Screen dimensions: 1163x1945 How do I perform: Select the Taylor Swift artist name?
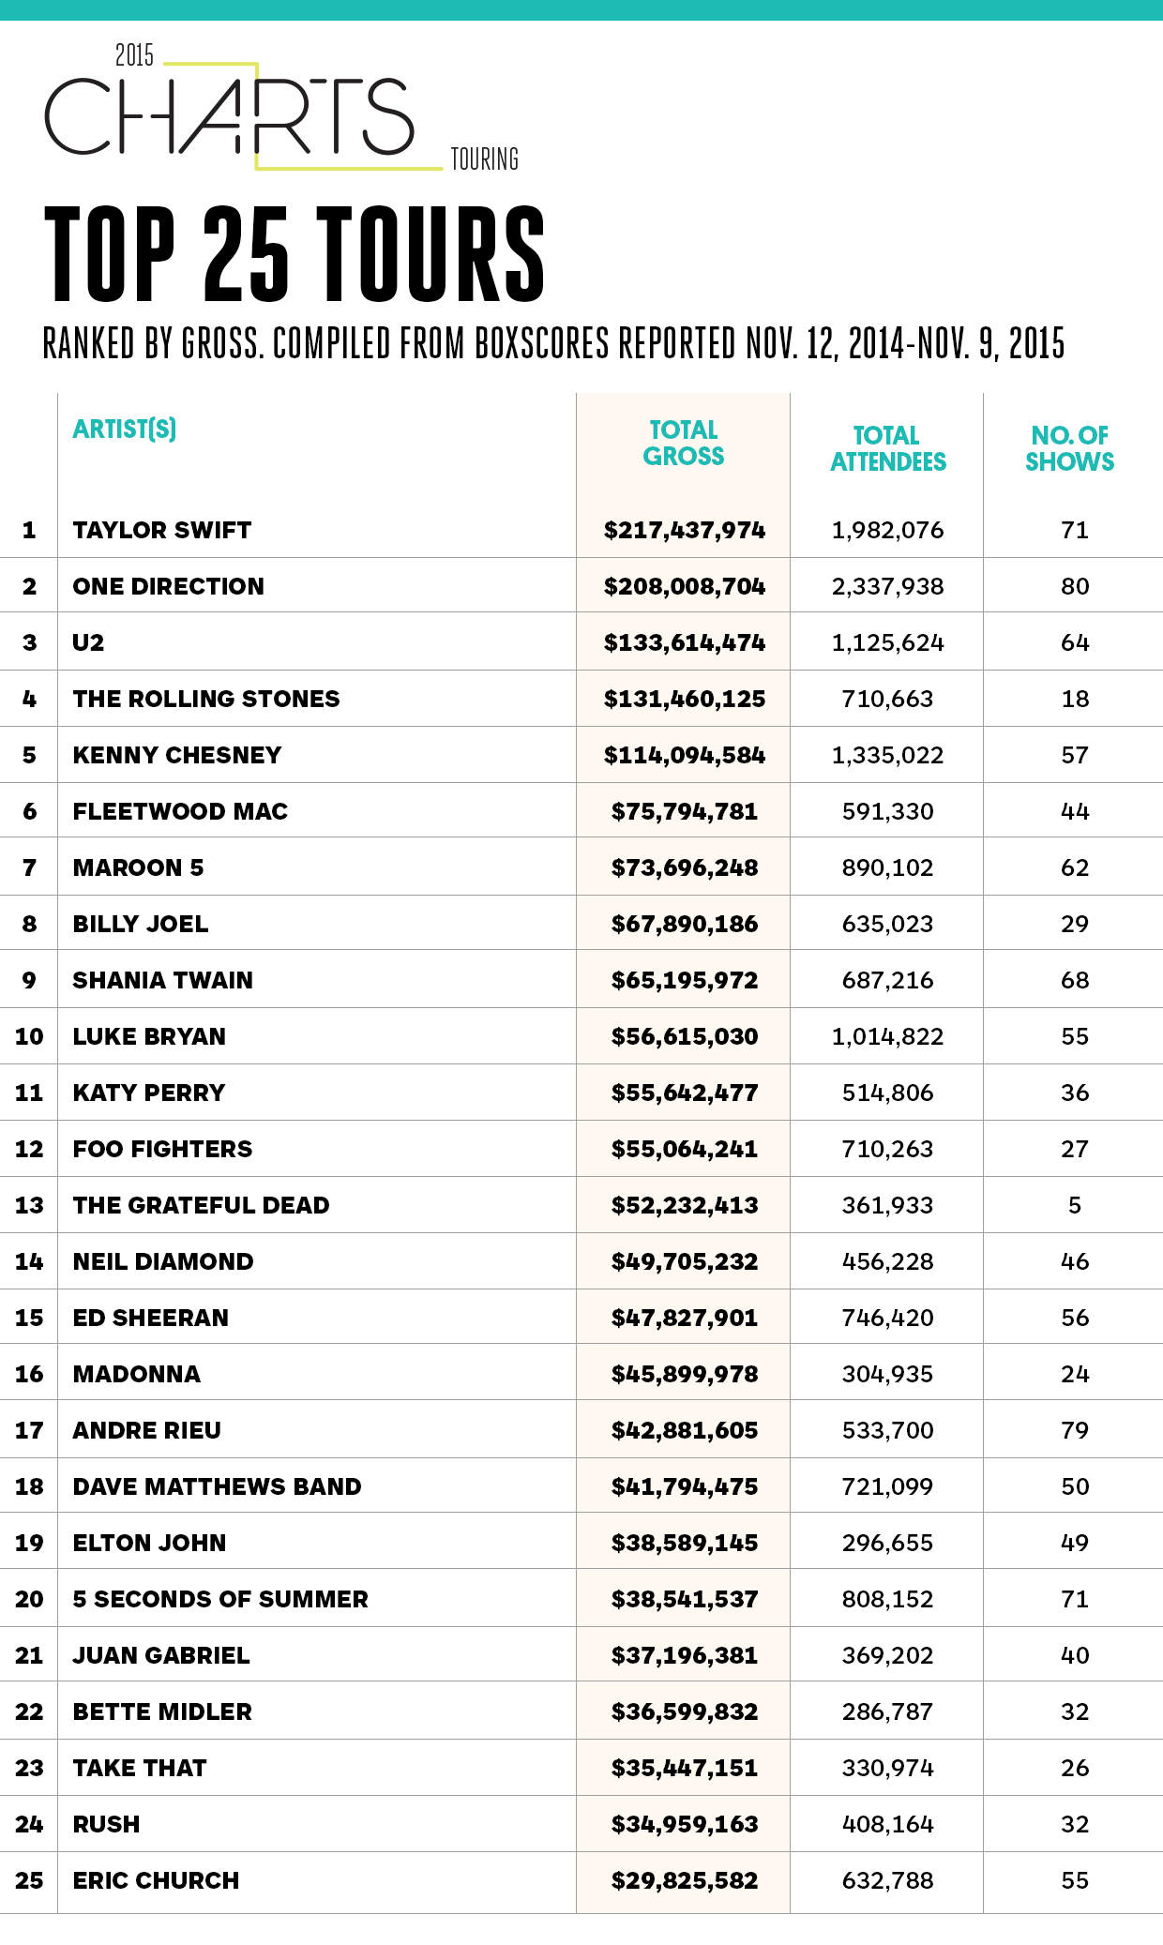(162, 531)
